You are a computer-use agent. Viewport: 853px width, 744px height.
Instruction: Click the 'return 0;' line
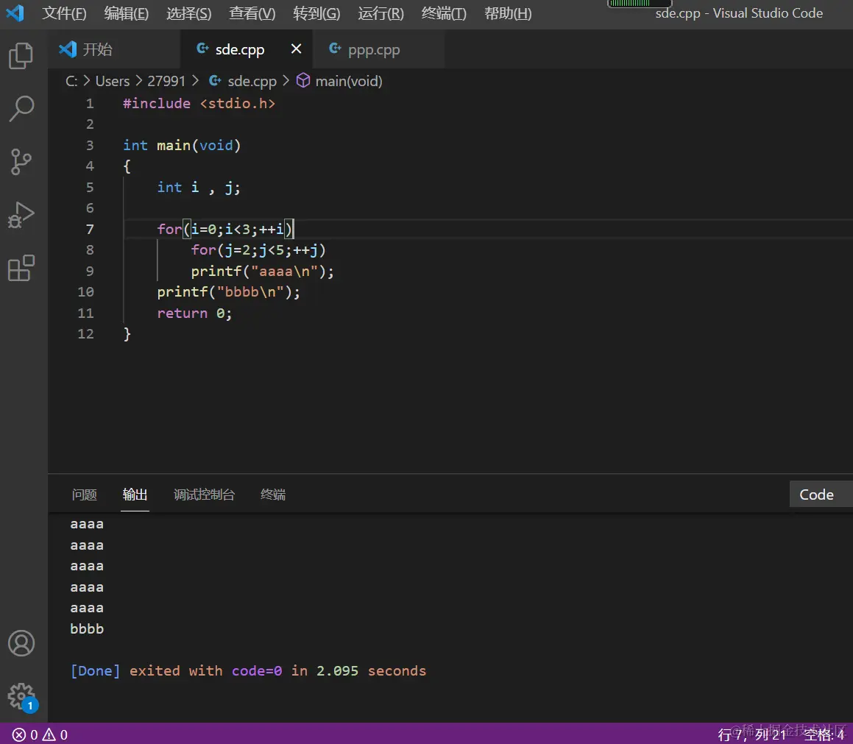click(x=194, y=313)
